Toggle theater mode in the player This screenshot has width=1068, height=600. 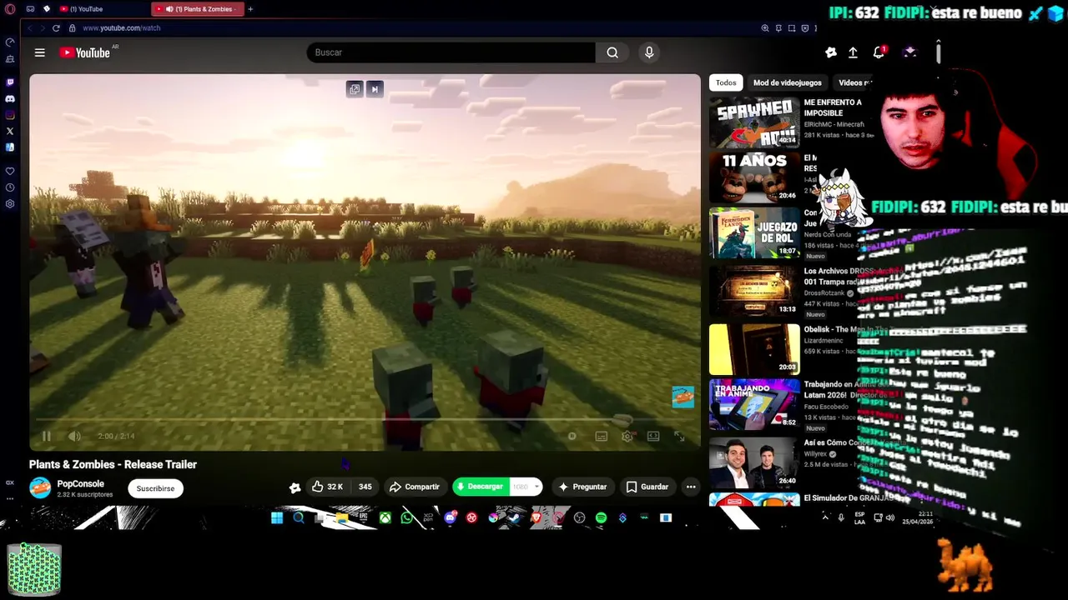(653, 436)
